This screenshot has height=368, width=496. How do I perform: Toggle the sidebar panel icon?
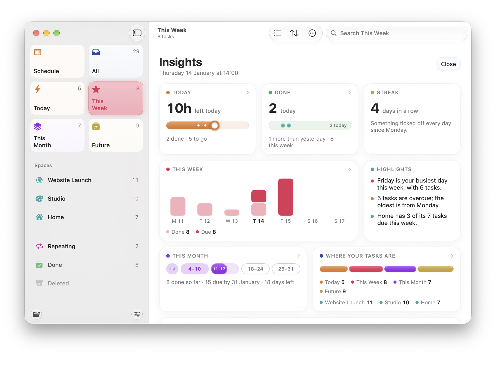[x=137, y=33]
